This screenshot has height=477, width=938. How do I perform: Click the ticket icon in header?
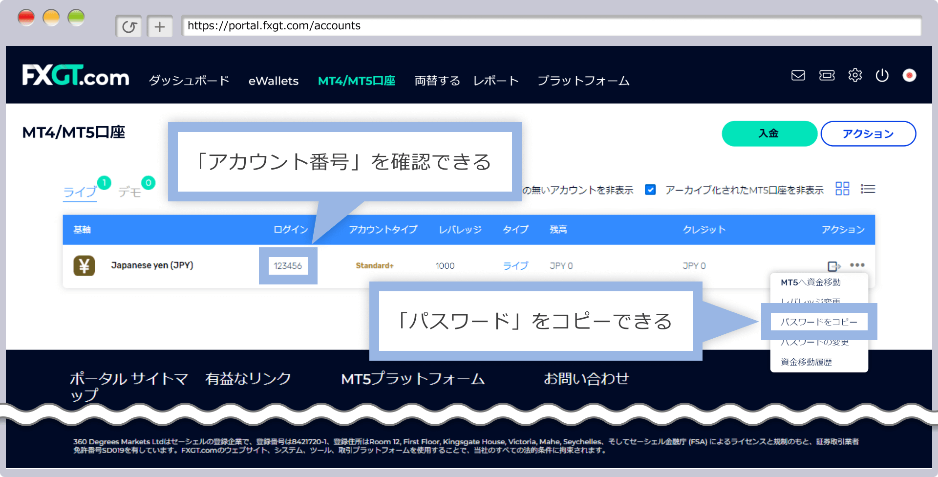(x=827, y=75)
